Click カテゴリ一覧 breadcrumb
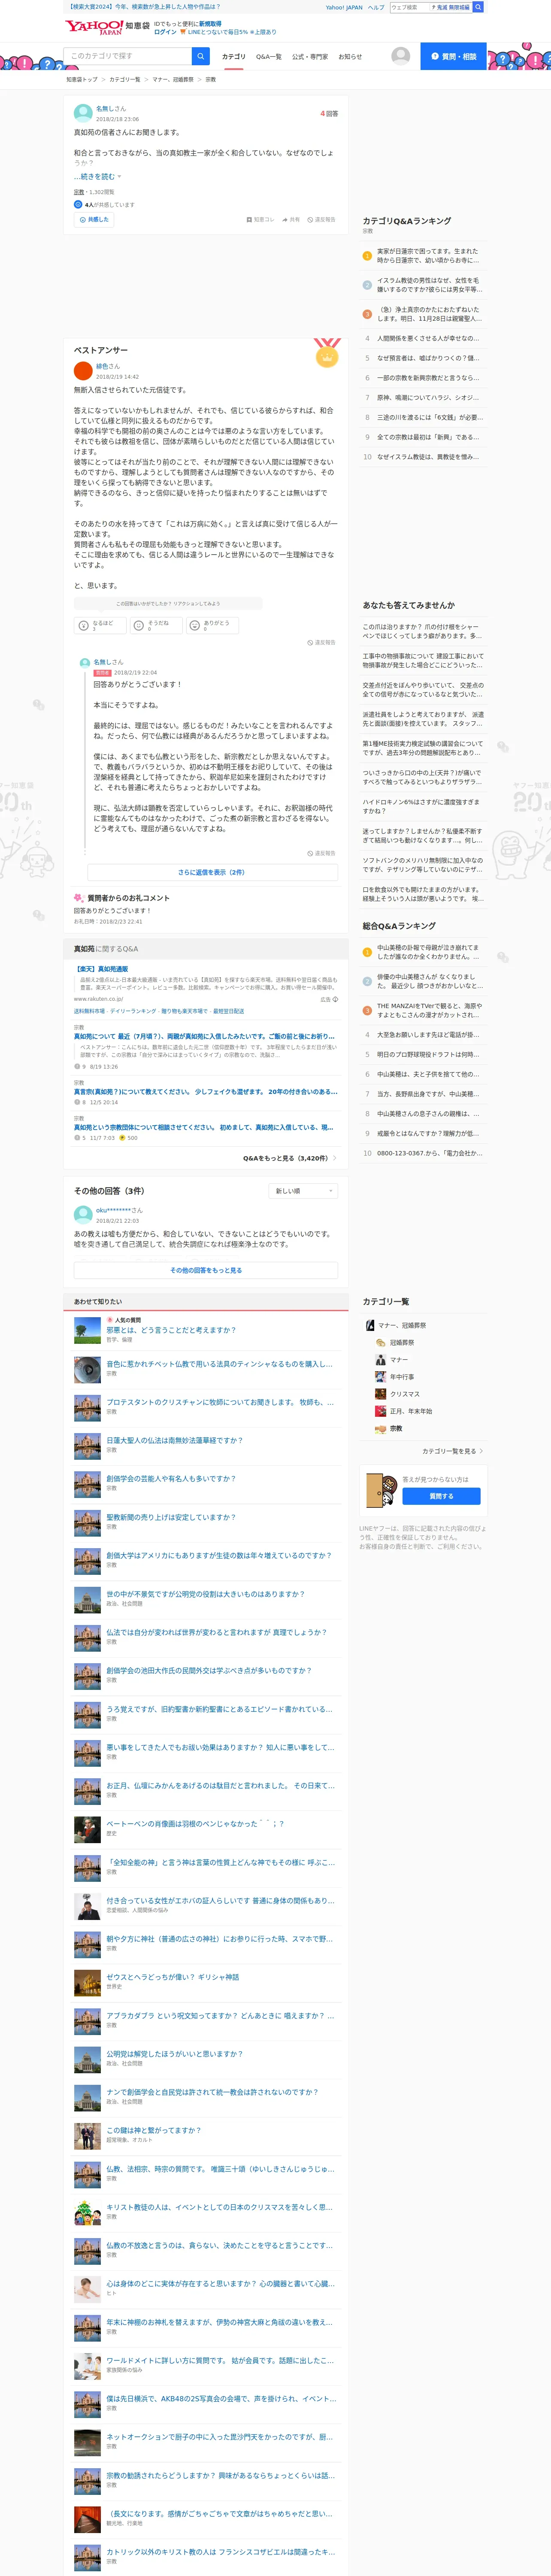 [125, 79]
